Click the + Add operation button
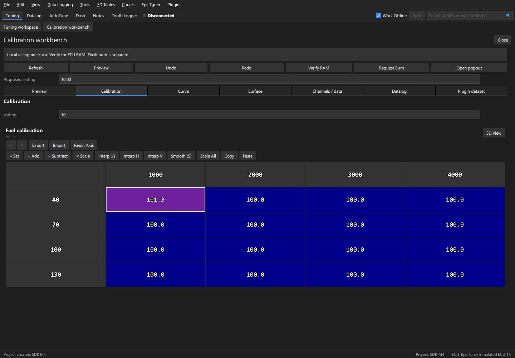Image resolution: width=515 pixels, height=358 pixels. coord(34,156)
